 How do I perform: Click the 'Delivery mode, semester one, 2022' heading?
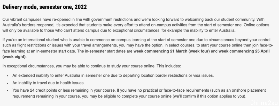(44, 7)
